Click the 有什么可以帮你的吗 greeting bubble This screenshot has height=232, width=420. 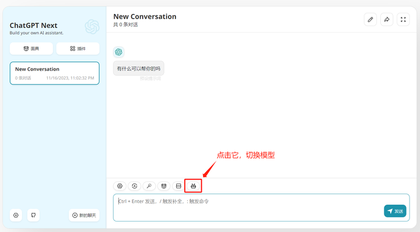click(x=138, y=69)
